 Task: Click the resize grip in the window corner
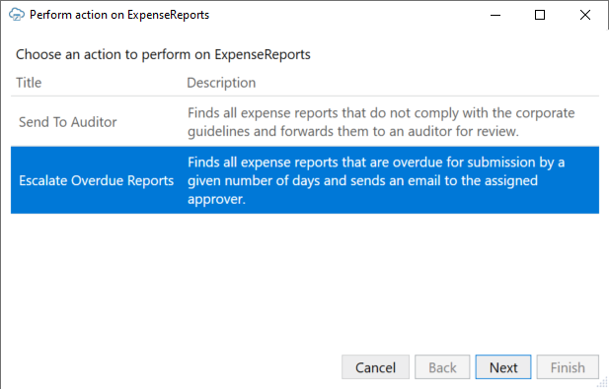click(603, 383)
